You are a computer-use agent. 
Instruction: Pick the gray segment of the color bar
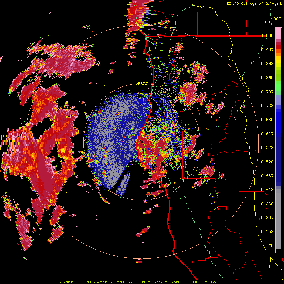[279, 219]
